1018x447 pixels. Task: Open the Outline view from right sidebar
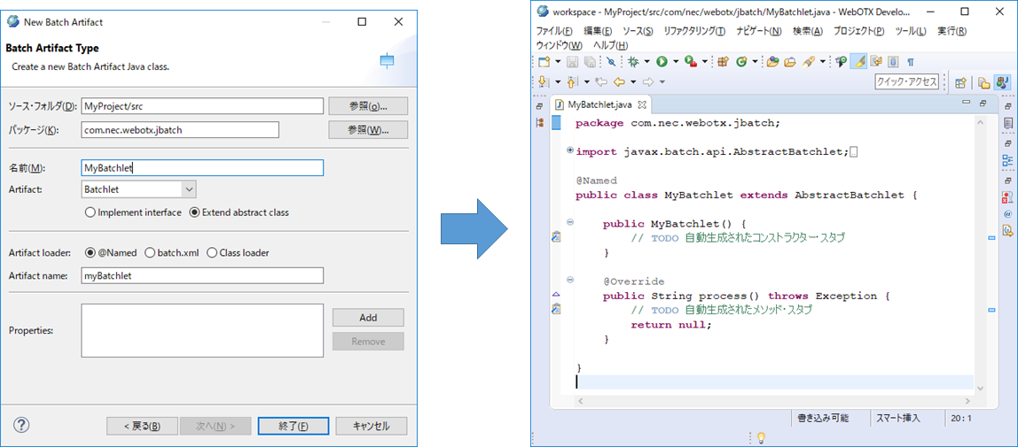(x=1007, y=161)
